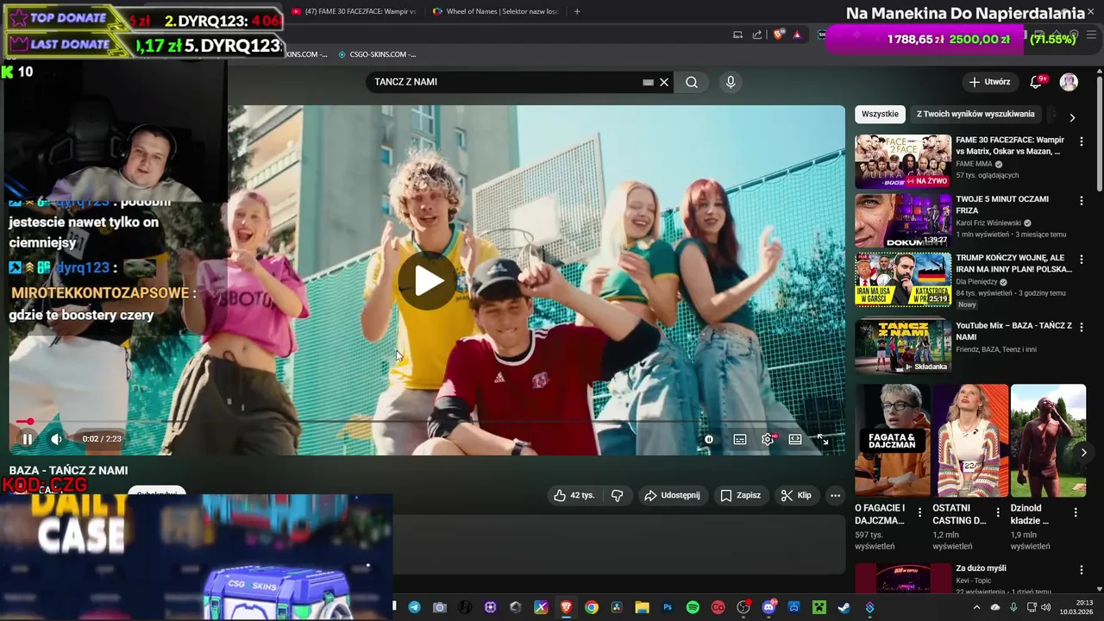Dislike the video with the thumbs-down icon
This screenshot has height=621, width=1104.
(617, 495)
